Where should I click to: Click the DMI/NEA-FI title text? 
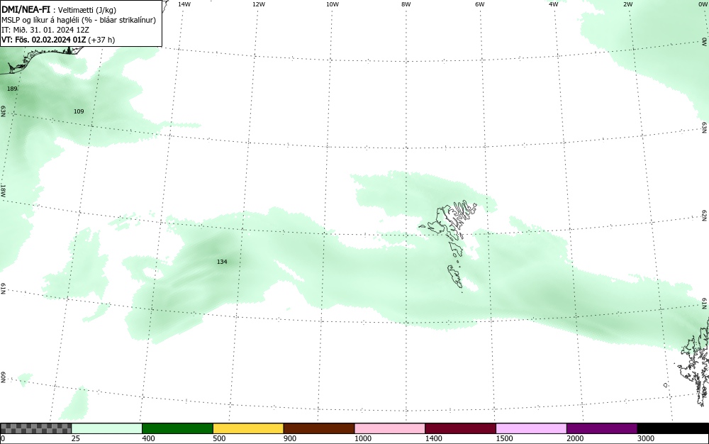point(26,10)
